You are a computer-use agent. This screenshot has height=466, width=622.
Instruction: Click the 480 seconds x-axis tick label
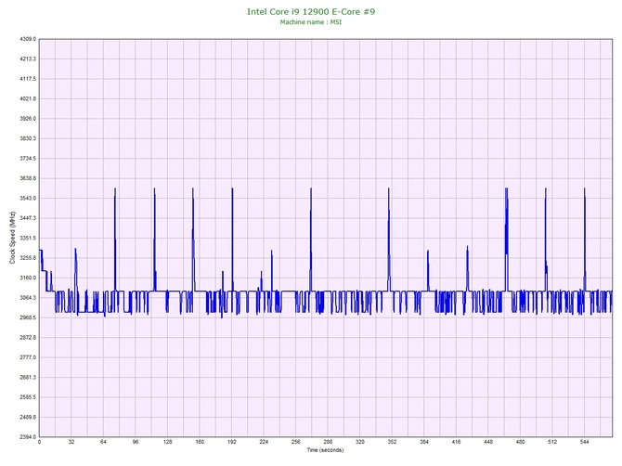tap(521, 442)
